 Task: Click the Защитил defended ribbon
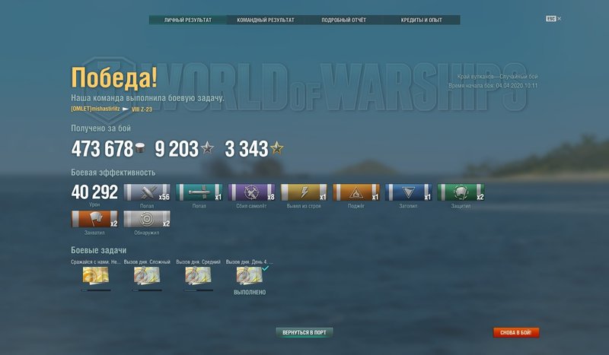pyautogui.click(x=461, y=192)
